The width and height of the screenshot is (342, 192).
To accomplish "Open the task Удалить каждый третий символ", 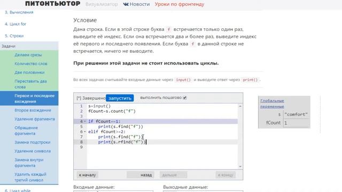I will click(30, 177).
